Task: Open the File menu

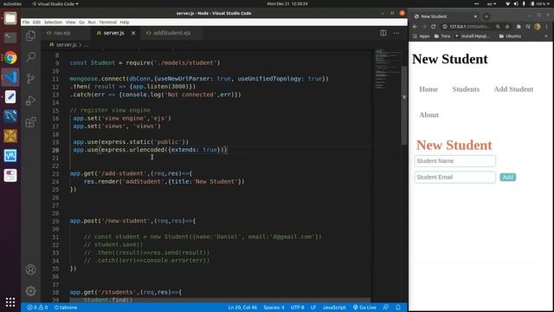Action: 26,23
